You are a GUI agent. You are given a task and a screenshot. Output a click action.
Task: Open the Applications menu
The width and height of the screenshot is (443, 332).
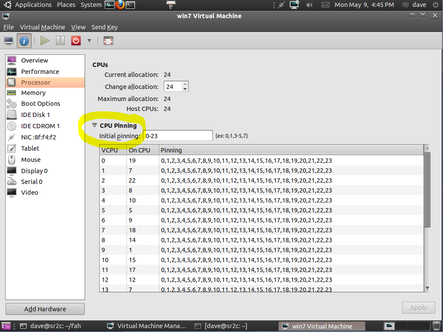33,5
